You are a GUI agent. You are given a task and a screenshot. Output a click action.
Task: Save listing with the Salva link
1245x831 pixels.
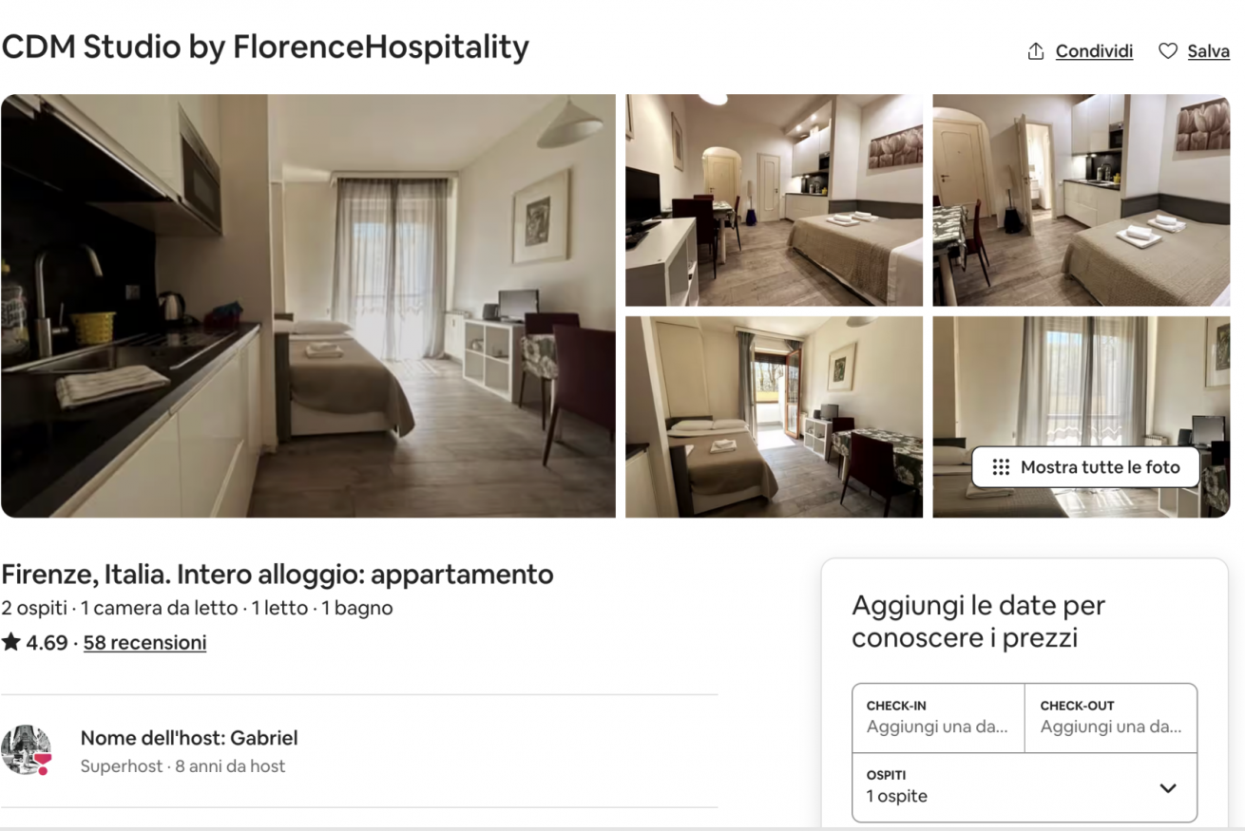tap(1208, 51)
